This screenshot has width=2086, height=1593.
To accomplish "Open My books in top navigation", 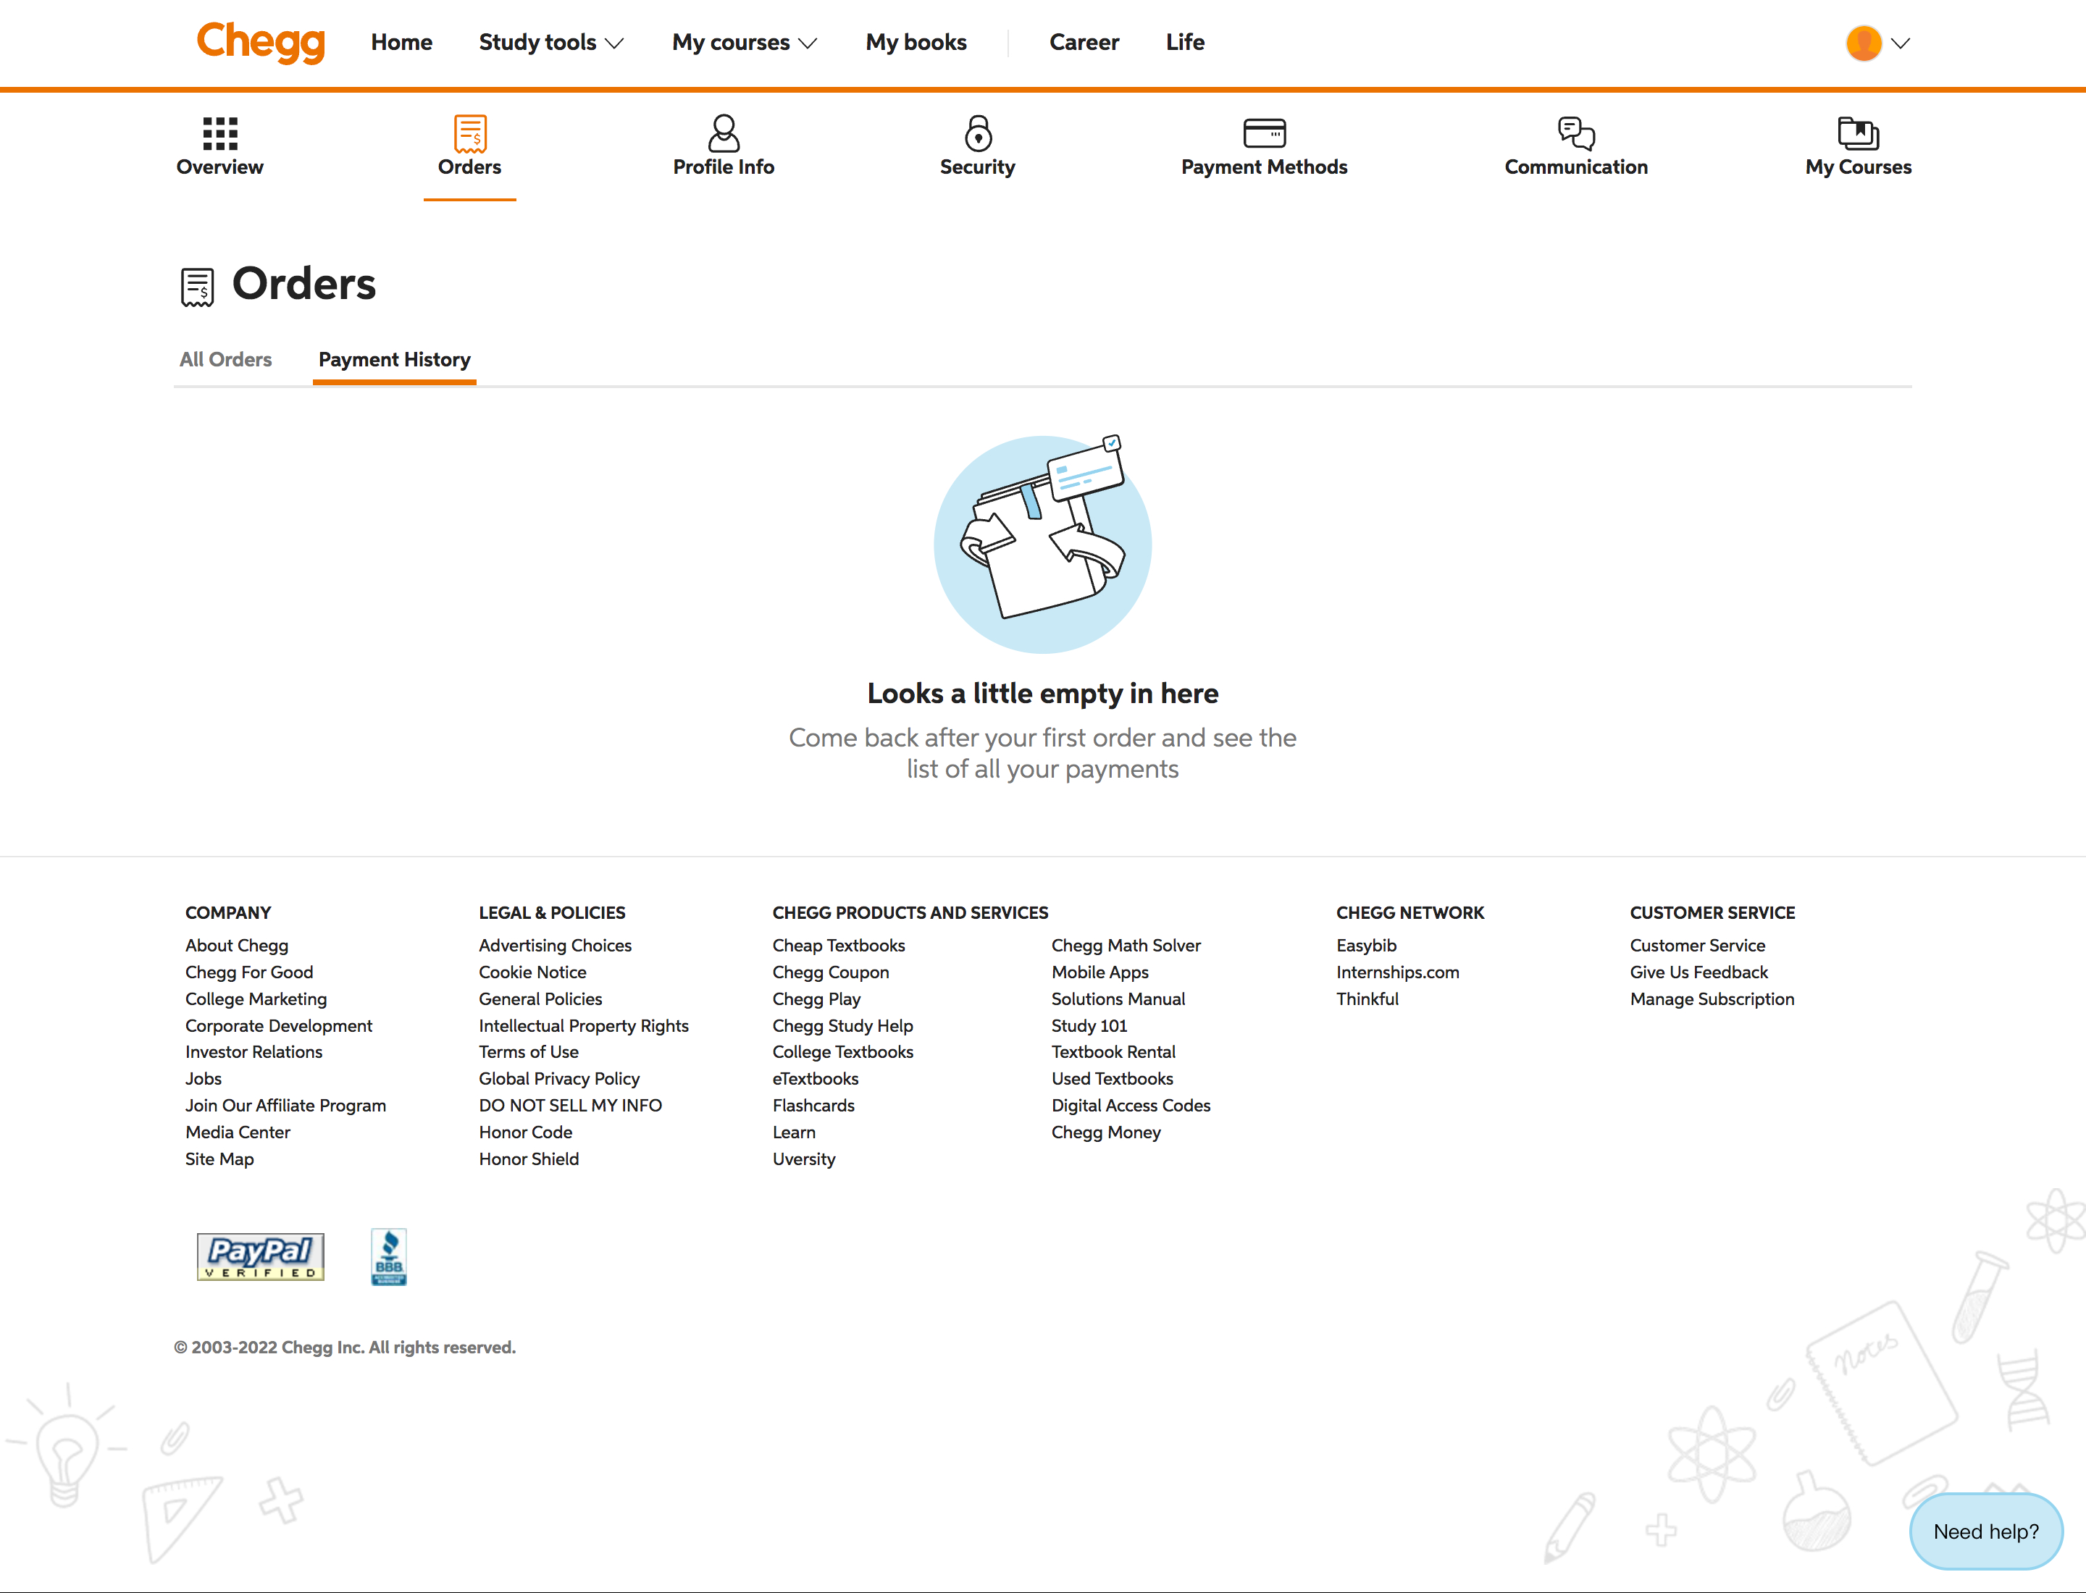I will tap(916, 43).
